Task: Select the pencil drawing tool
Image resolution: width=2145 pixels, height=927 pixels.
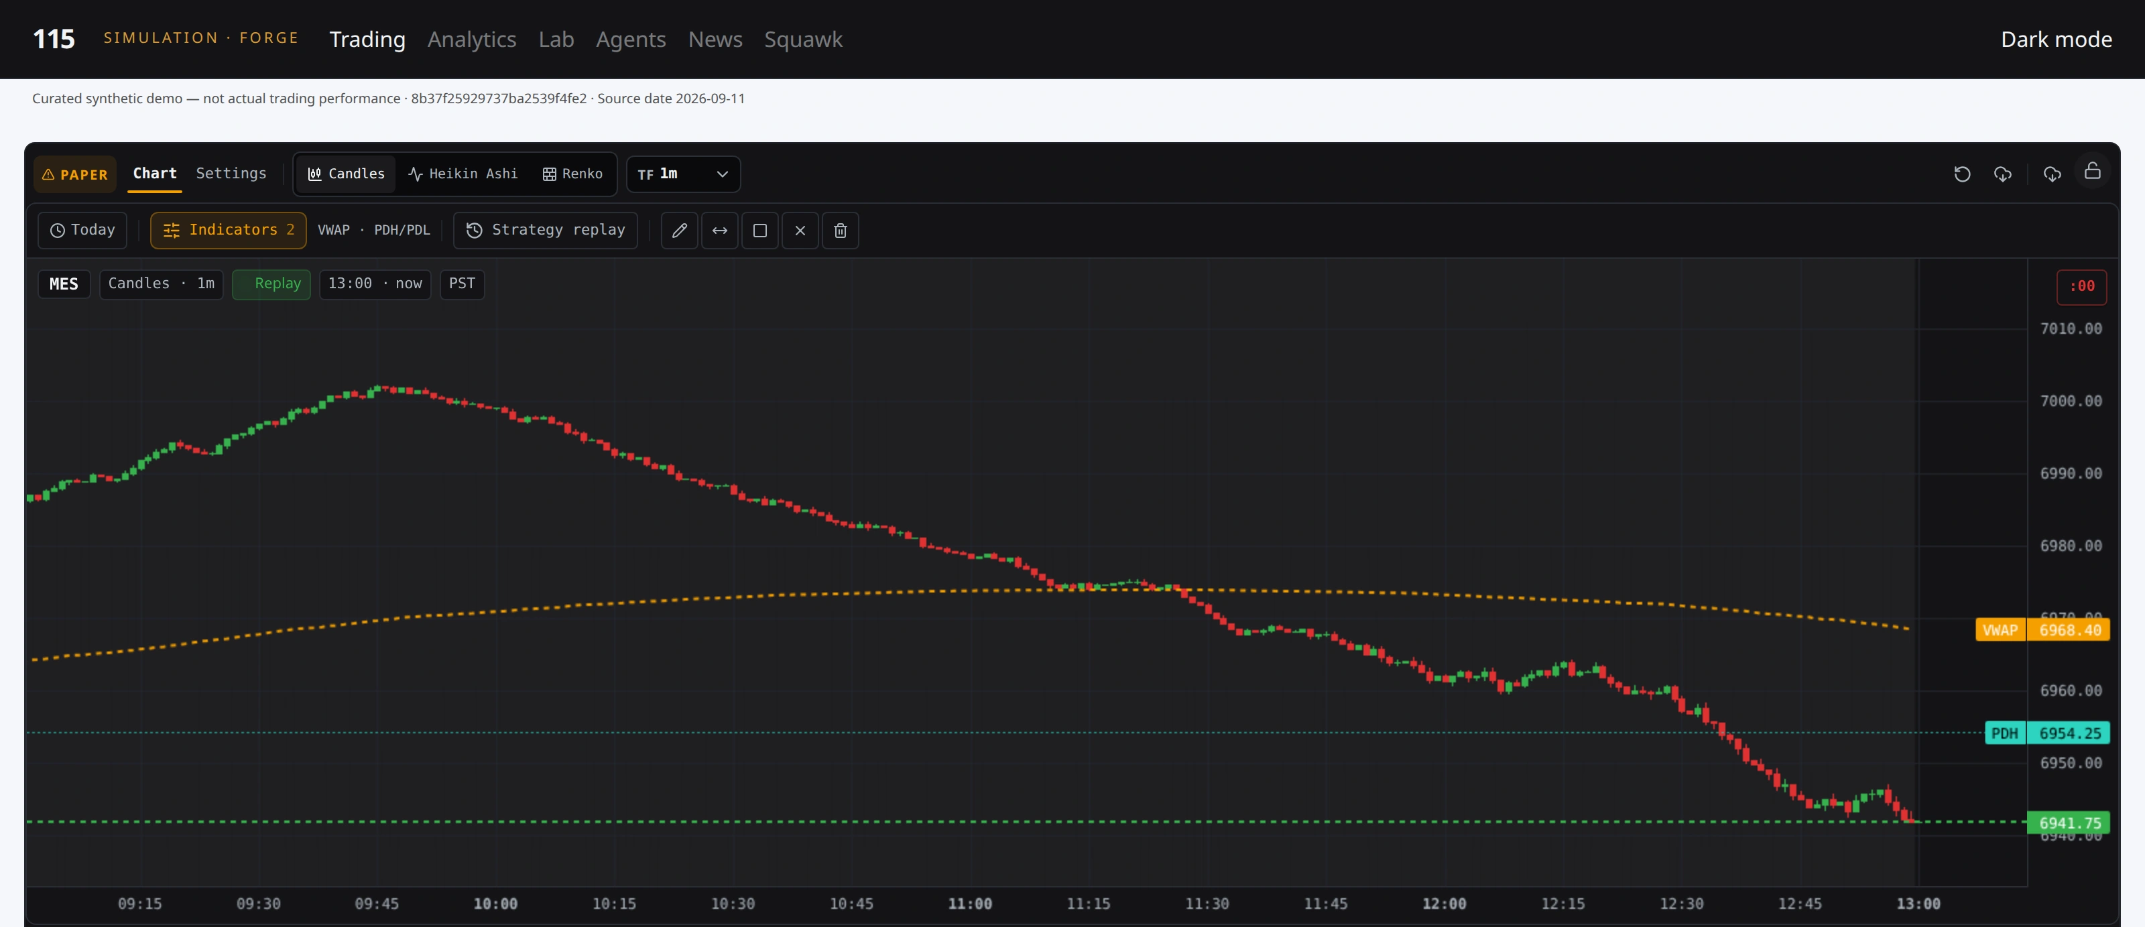Action: (x=680, y=231)
